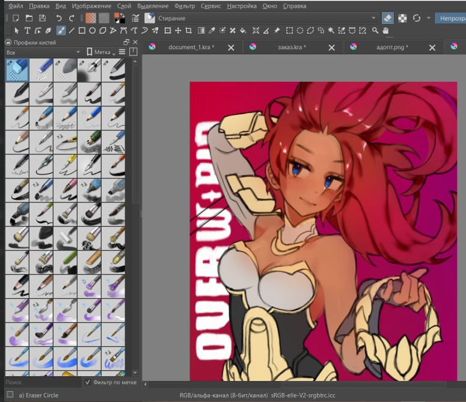Open the brush settings editor icon
Image resolution: width=466 pixels, height=402 pixels.
click(x=135, y=19)
